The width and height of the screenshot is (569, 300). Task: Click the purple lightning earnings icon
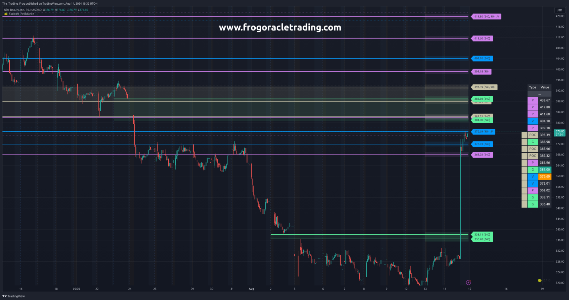click(468, 283)
